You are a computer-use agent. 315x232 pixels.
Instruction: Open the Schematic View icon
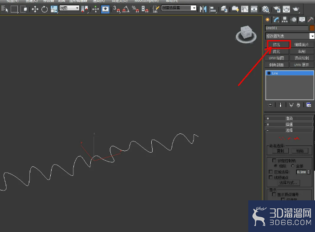tap(254, 9)
